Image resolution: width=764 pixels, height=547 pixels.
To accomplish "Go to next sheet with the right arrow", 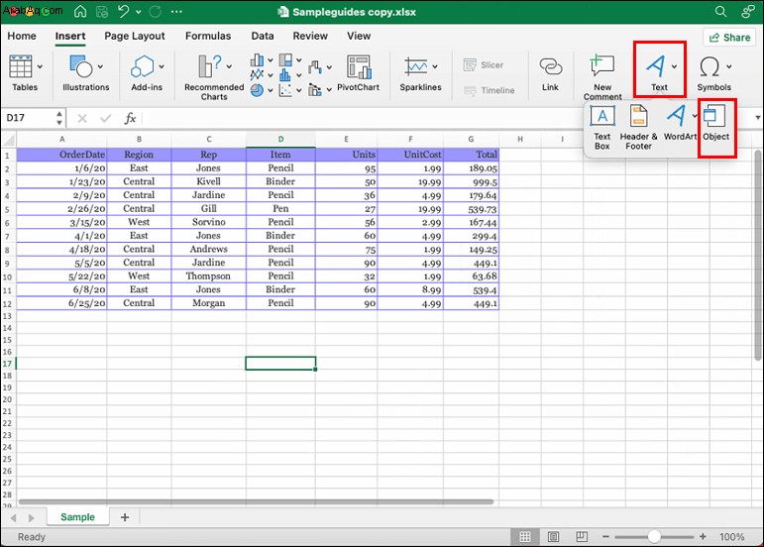I will (31, 518).
